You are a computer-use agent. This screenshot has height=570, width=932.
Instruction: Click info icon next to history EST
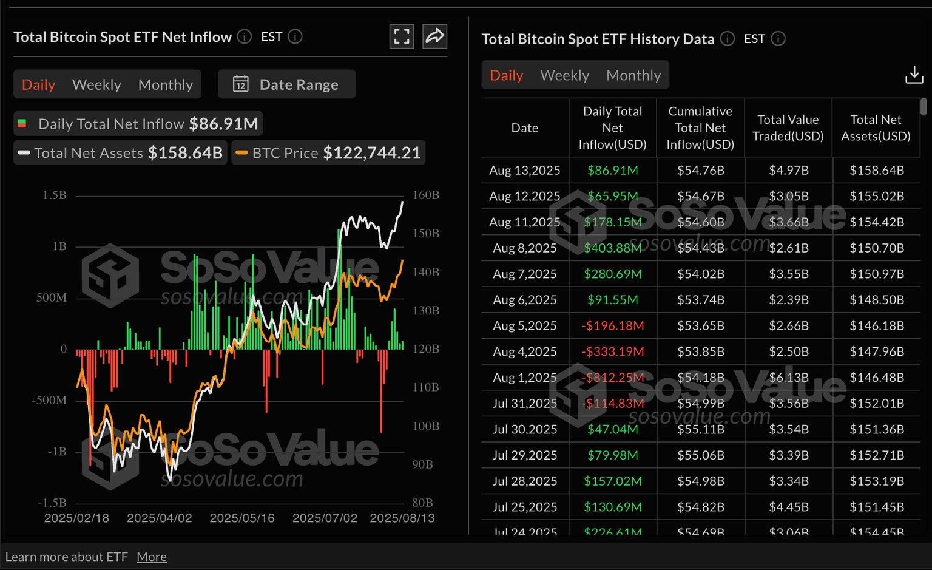click(778, 39)
